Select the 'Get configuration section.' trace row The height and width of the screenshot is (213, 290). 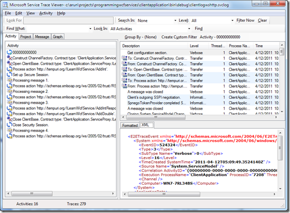pyautogui.click(x=200, y=53)
